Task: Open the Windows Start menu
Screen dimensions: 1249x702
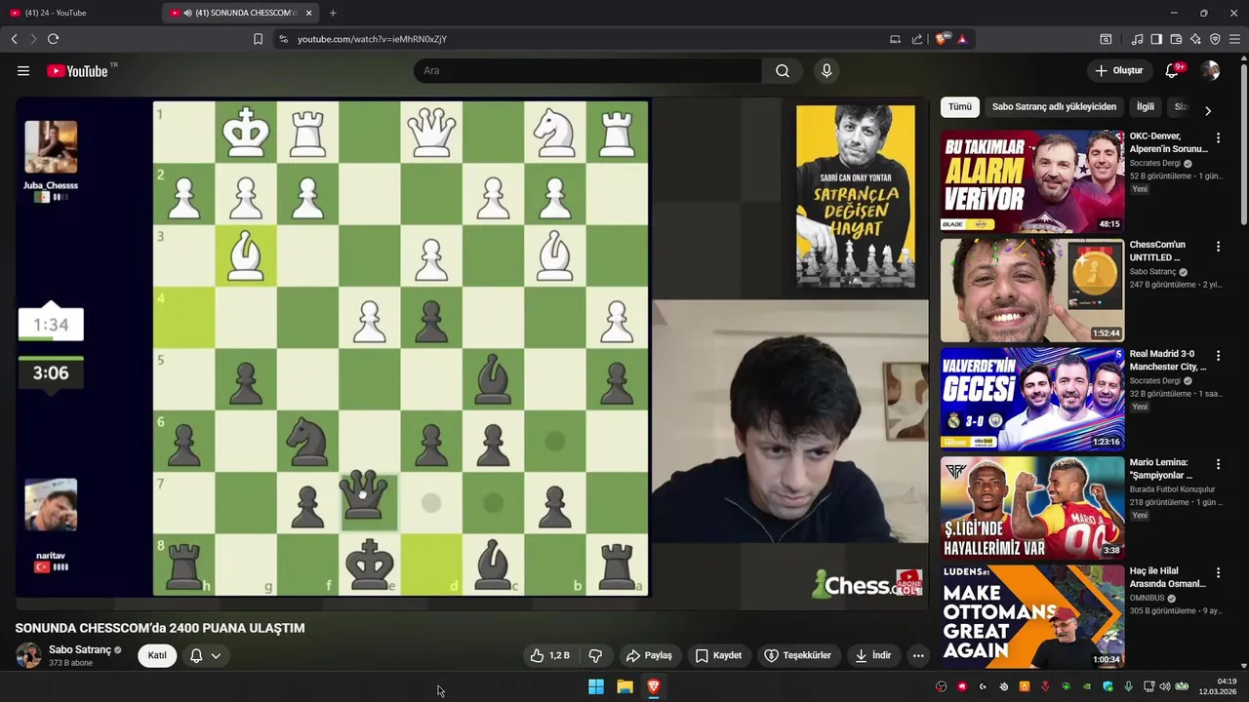Action: point(595,686)
